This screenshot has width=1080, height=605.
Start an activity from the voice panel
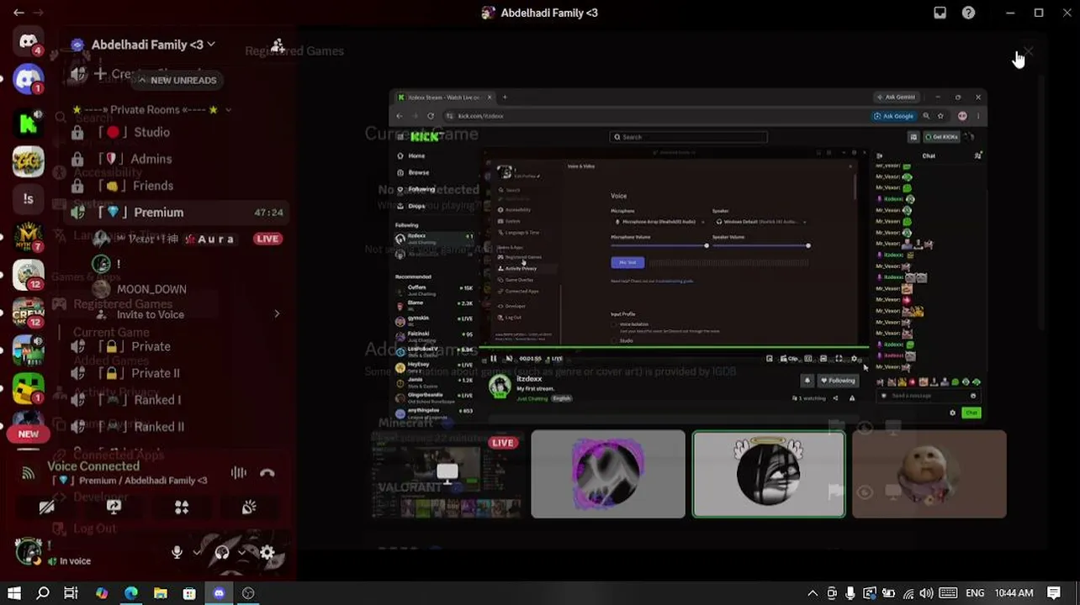point(182,508)
